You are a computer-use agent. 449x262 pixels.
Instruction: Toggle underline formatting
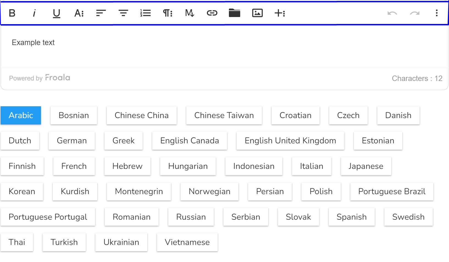click(56, 13)
